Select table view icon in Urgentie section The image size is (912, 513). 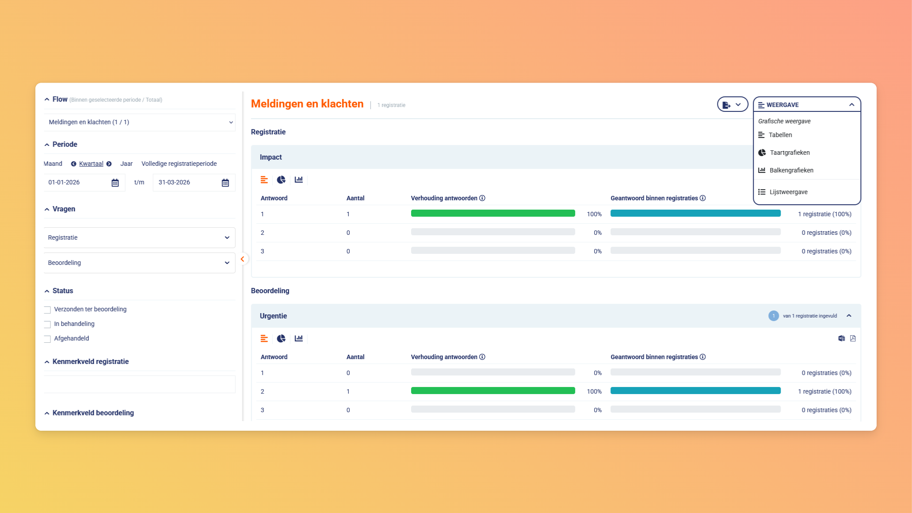click(x=264, y=338)
